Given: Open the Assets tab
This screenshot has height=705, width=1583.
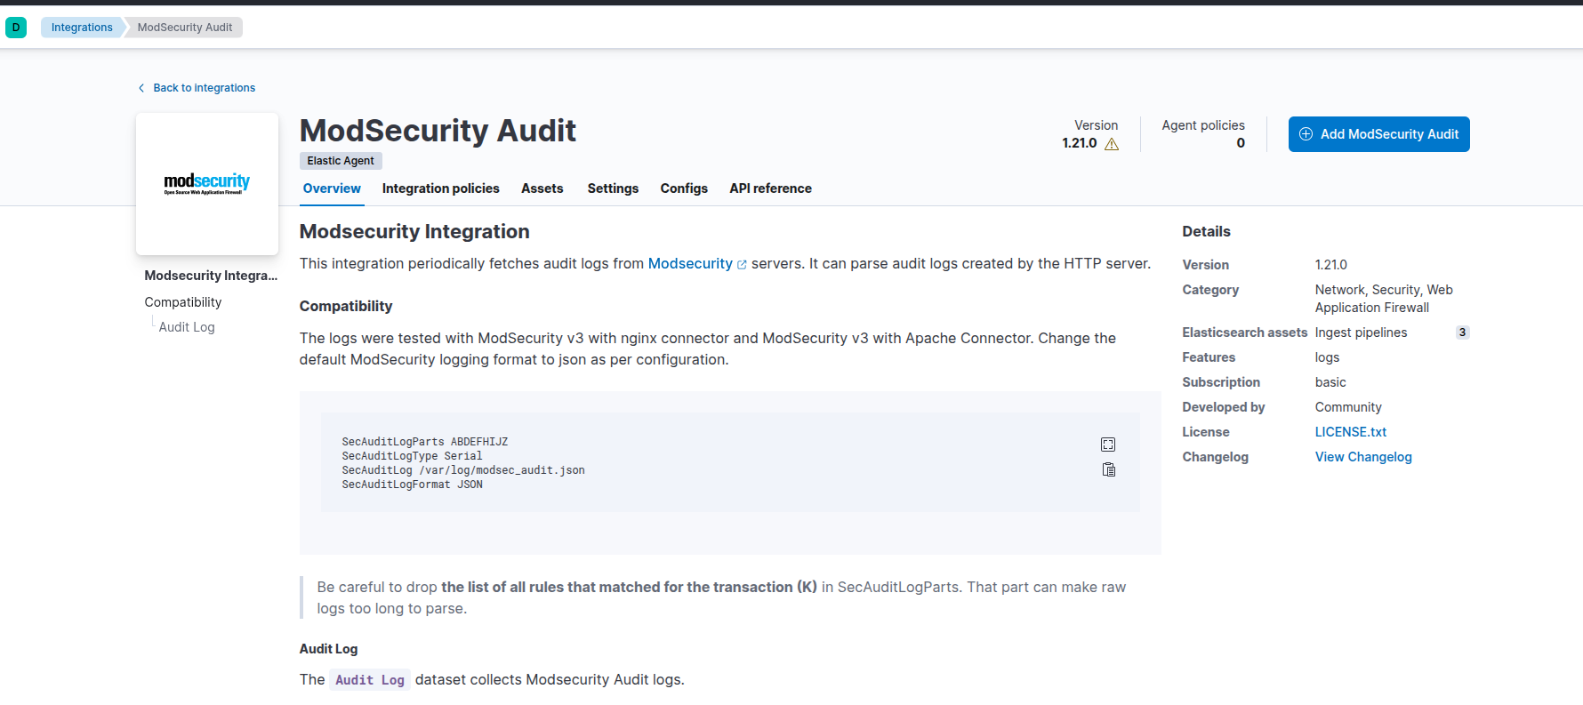Looking at the screenshot, I should pos(542,188).
